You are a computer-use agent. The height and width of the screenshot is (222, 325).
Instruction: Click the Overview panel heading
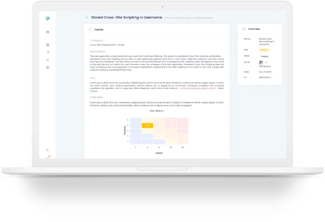point(254,29)
